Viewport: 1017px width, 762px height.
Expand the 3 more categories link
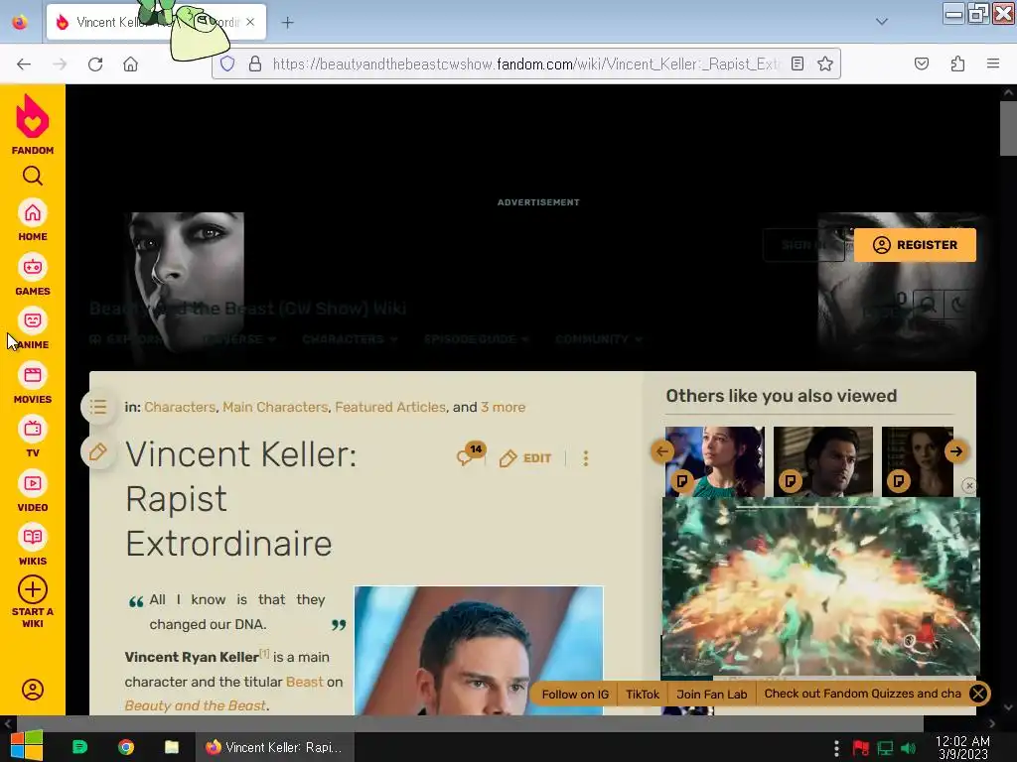[x=503, y=407]
